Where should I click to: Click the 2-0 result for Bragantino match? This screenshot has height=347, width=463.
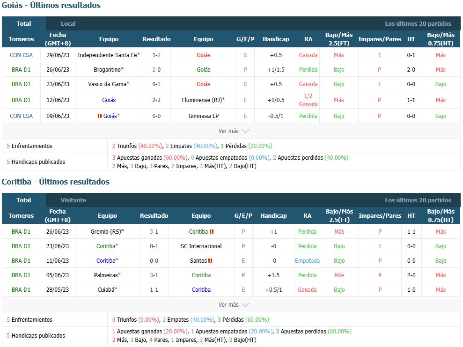coord(156,70)
